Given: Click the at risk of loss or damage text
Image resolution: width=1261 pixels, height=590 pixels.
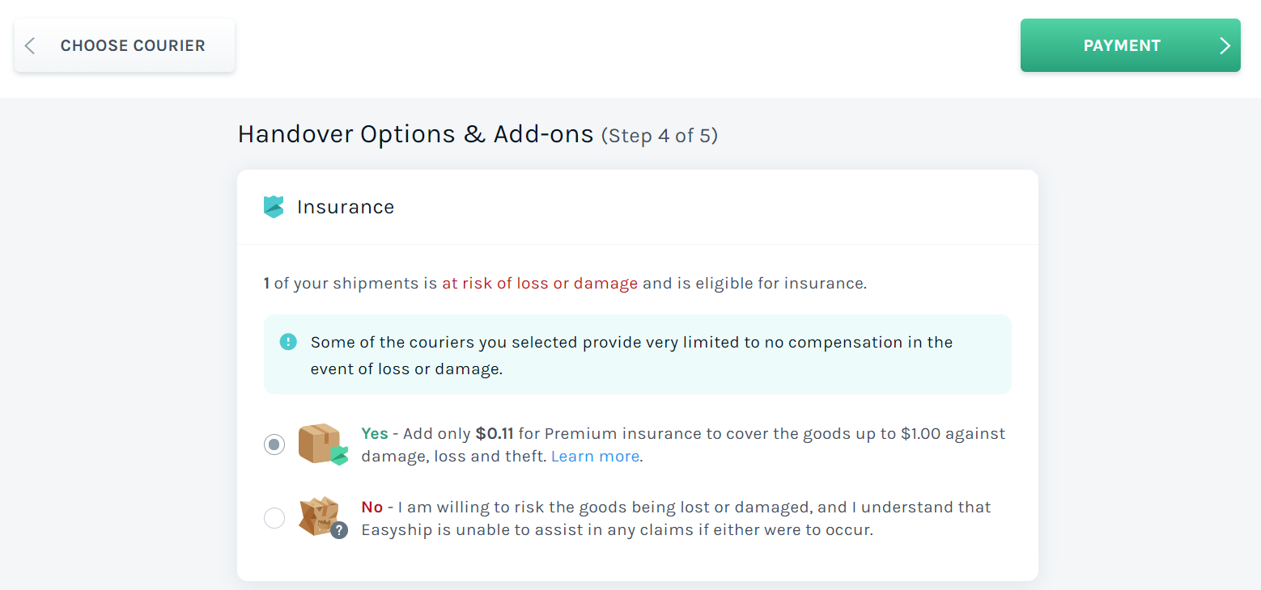Looking at the screenshot, I should [x=540, y=284].
